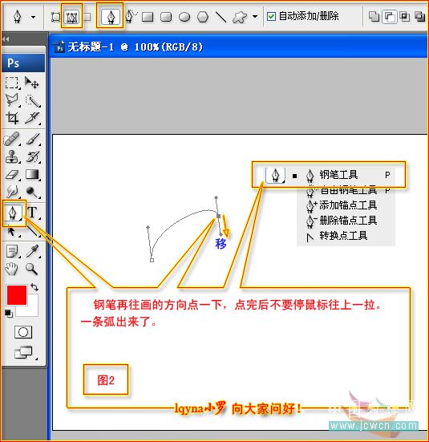Select the Eyedropper tool

(x=33, y=251)
